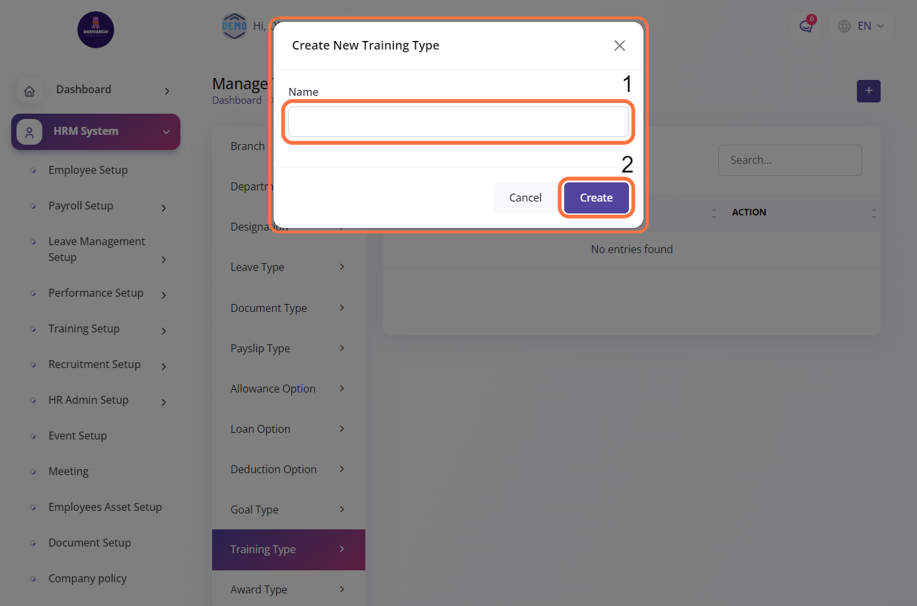Close the Create New Training Type dialog
Image resolution: width=917 pixels, height=606 pixels.
pos(619,46)
